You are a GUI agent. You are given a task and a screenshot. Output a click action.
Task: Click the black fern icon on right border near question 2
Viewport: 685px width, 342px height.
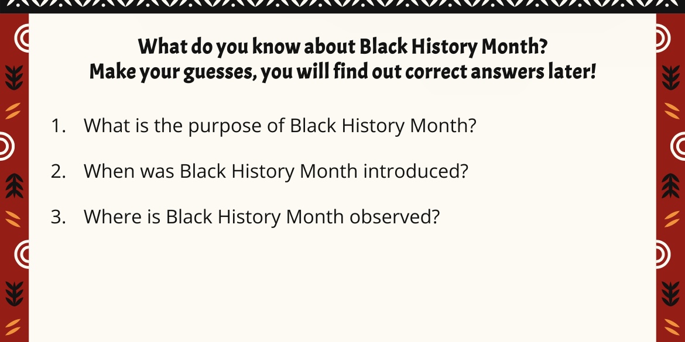670,186
